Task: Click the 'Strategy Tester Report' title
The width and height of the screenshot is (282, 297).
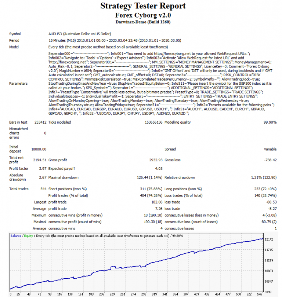Action: (x=143, y=6)
